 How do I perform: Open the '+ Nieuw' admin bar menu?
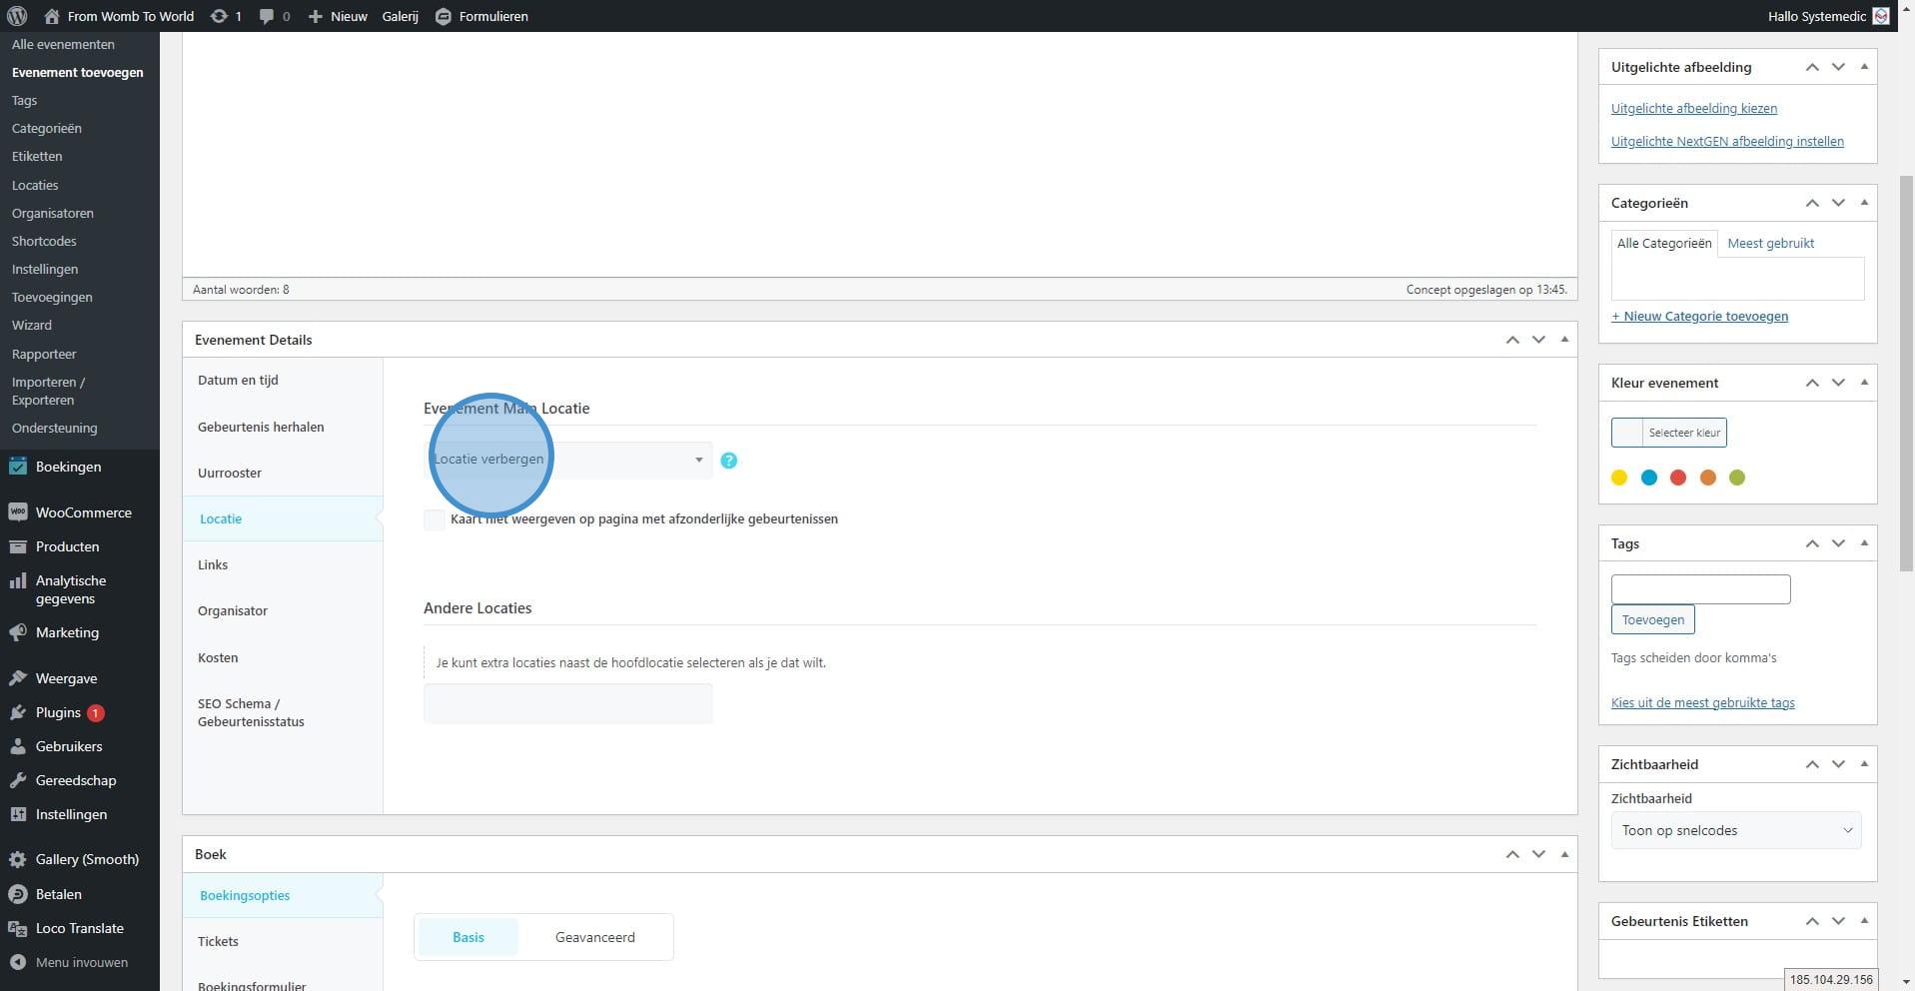pyautogui.click(x=337, y=16)
